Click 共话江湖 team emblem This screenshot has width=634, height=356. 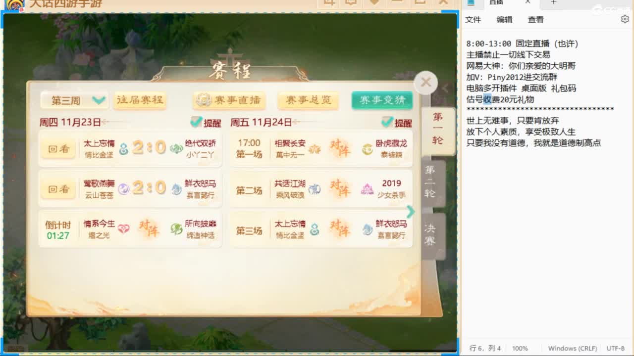click(315, 189)
